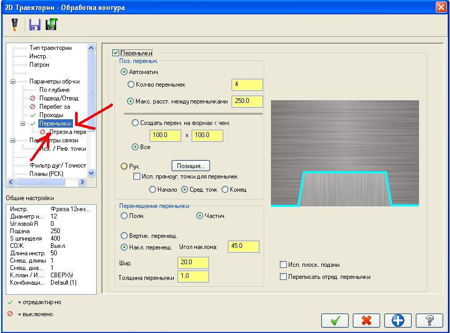Confirm dialog with the green checkmark button

coord(335,320)
